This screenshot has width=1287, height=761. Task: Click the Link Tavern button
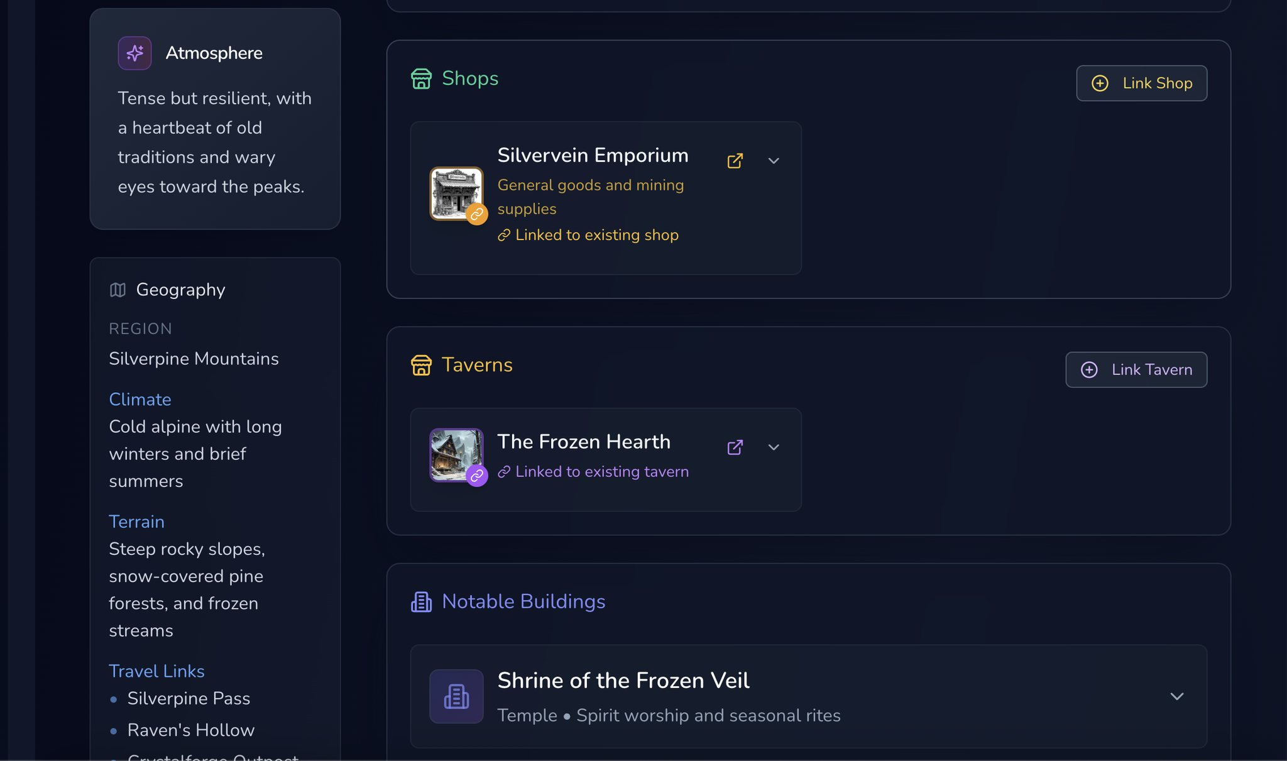point(1136,370)
